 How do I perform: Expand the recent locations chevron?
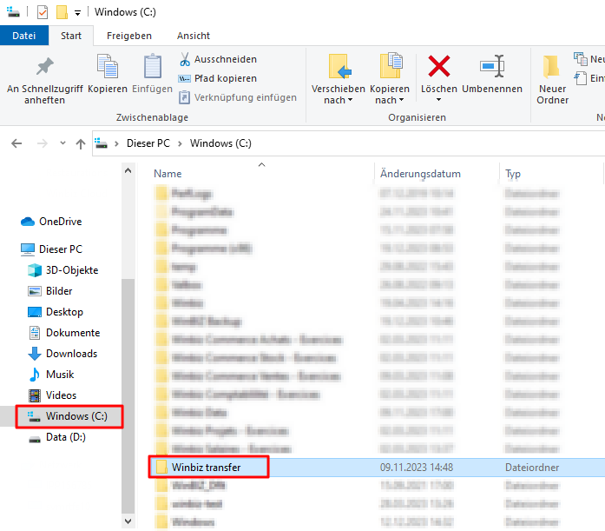(62, 143)
